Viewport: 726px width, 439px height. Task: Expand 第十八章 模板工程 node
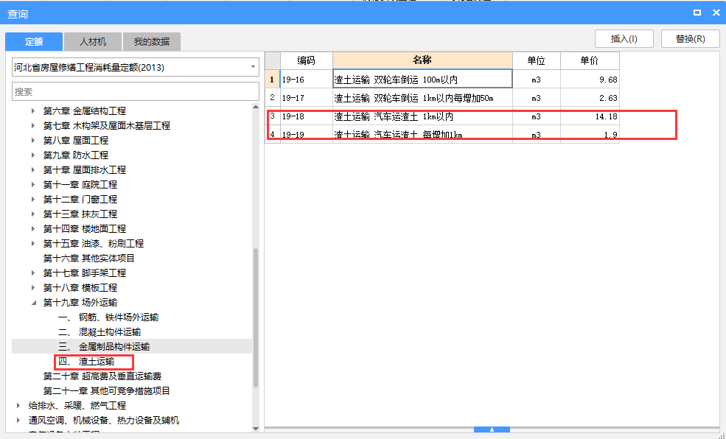click(x=33, y=288)
